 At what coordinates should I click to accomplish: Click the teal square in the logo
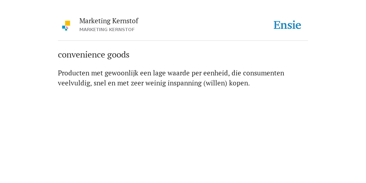66,30
